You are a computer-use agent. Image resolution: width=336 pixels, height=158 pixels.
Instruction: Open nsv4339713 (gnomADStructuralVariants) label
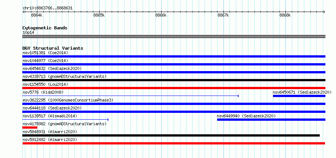click(x=65, y=76)
